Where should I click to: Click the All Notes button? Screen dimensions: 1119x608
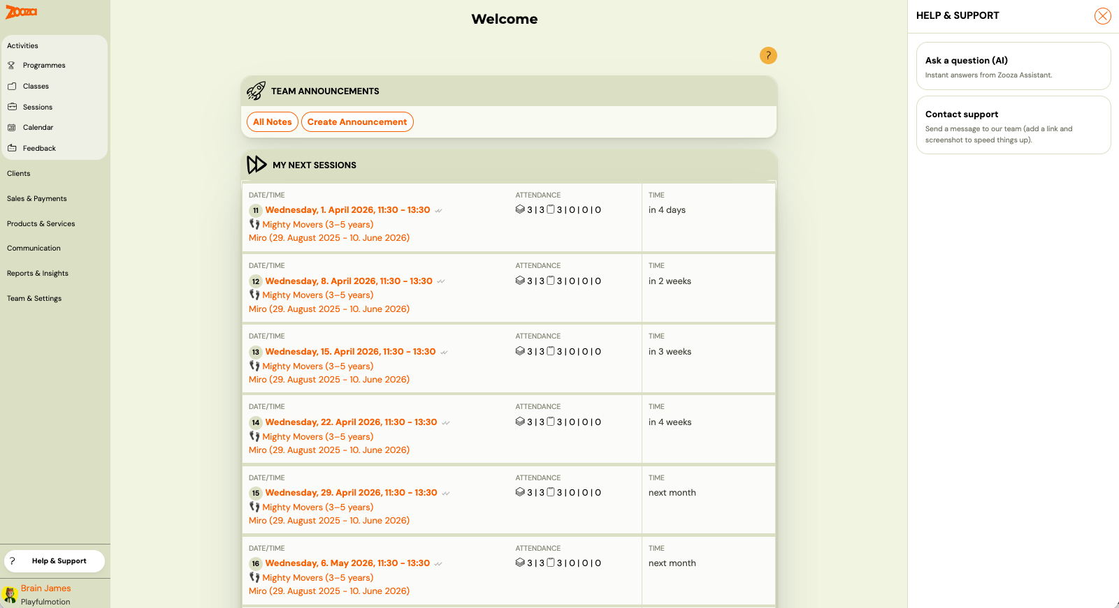[x=273, y=121]
